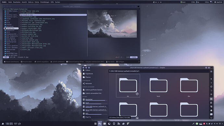Screen dimensions: 224x126
Task: Open the Mediathek device in the sidebar
Action: click(x=95, y=99)
